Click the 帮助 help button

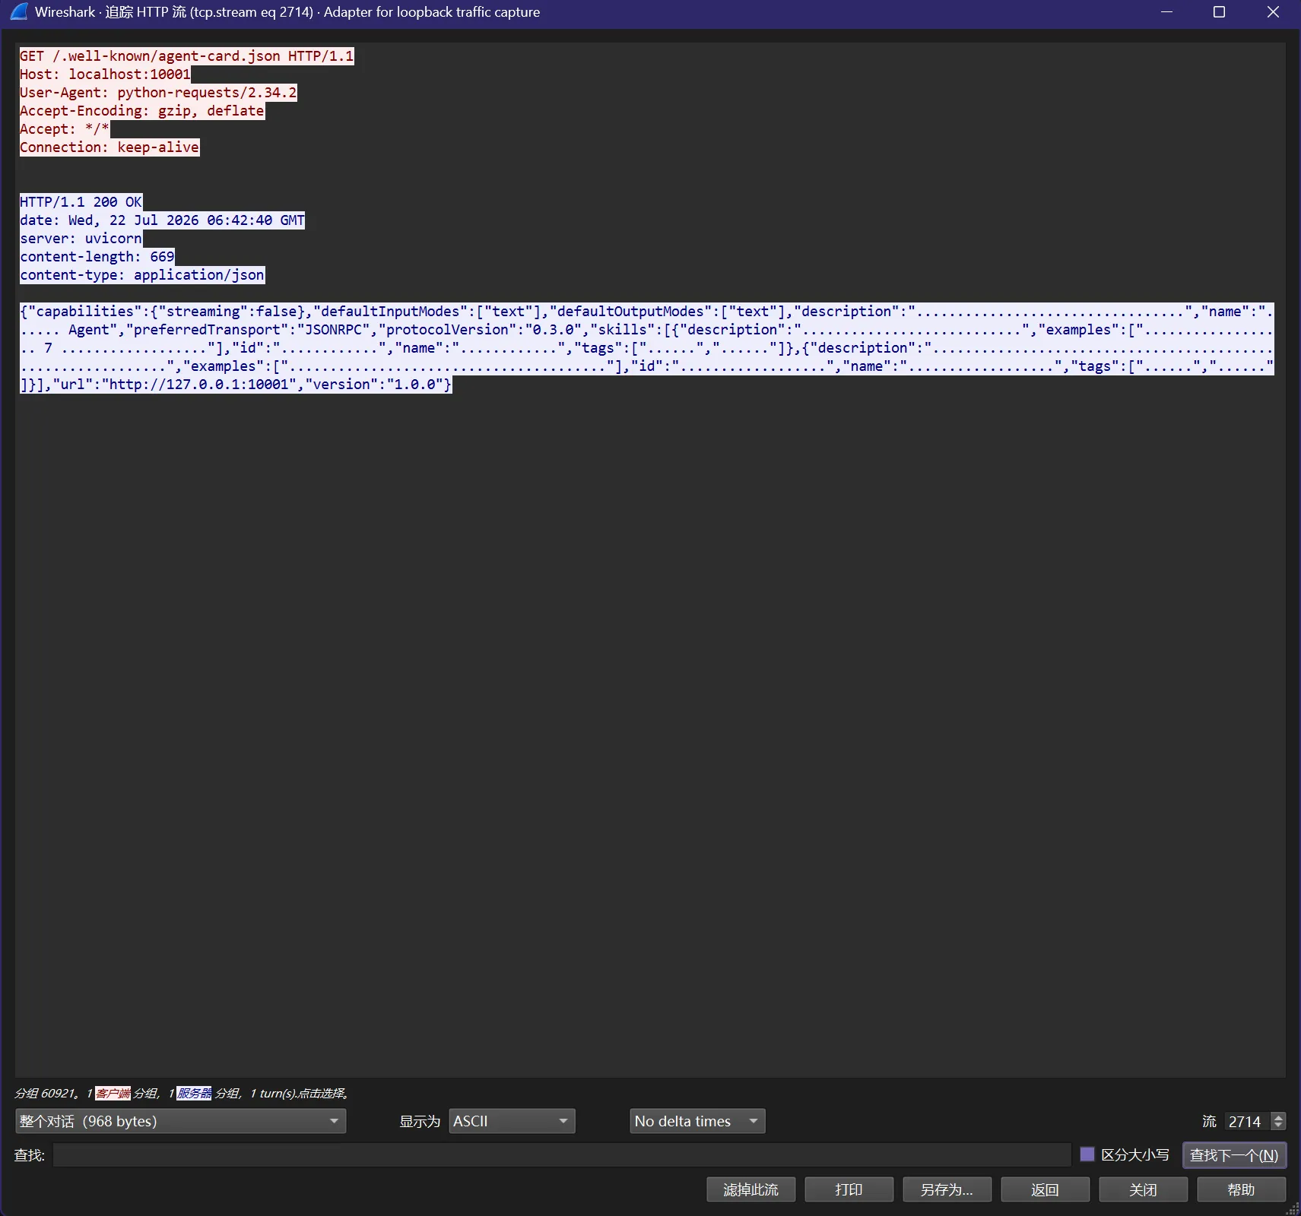click(x=1241, y=1189)
